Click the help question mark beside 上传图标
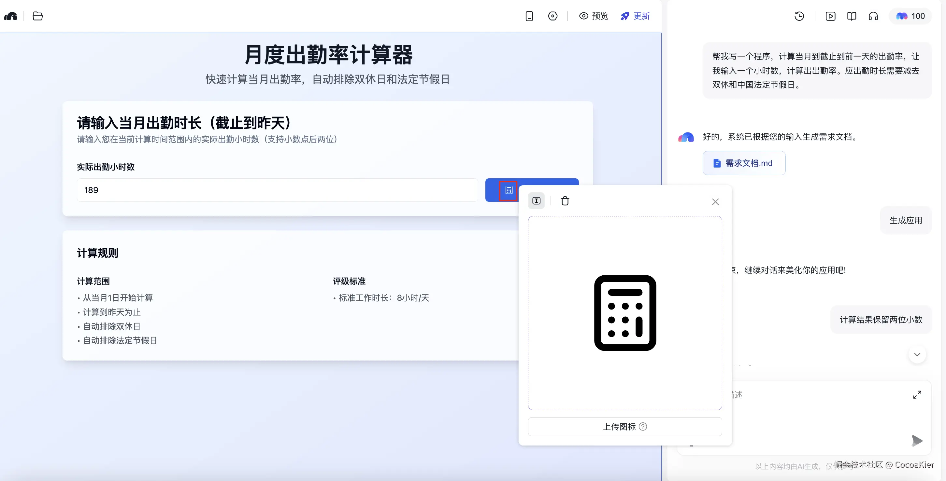The height and width of the screenshot is (481, 946). coord(643,426)
